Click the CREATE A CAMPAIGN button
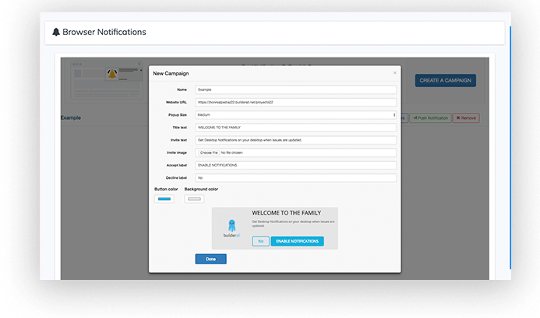The height and width of the screenshot is (318, 540). tap(446, 80)
